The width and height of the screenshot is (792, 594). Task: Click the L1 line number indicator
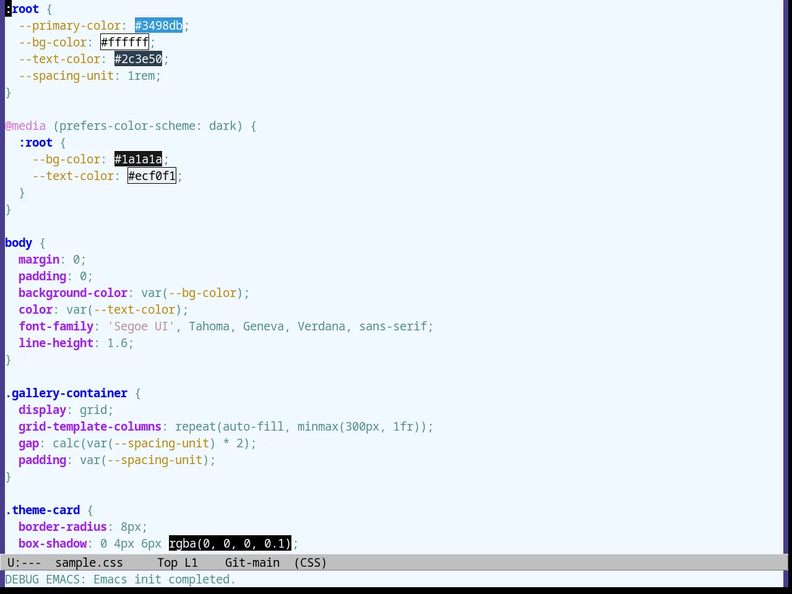click(x=191, y=562)
